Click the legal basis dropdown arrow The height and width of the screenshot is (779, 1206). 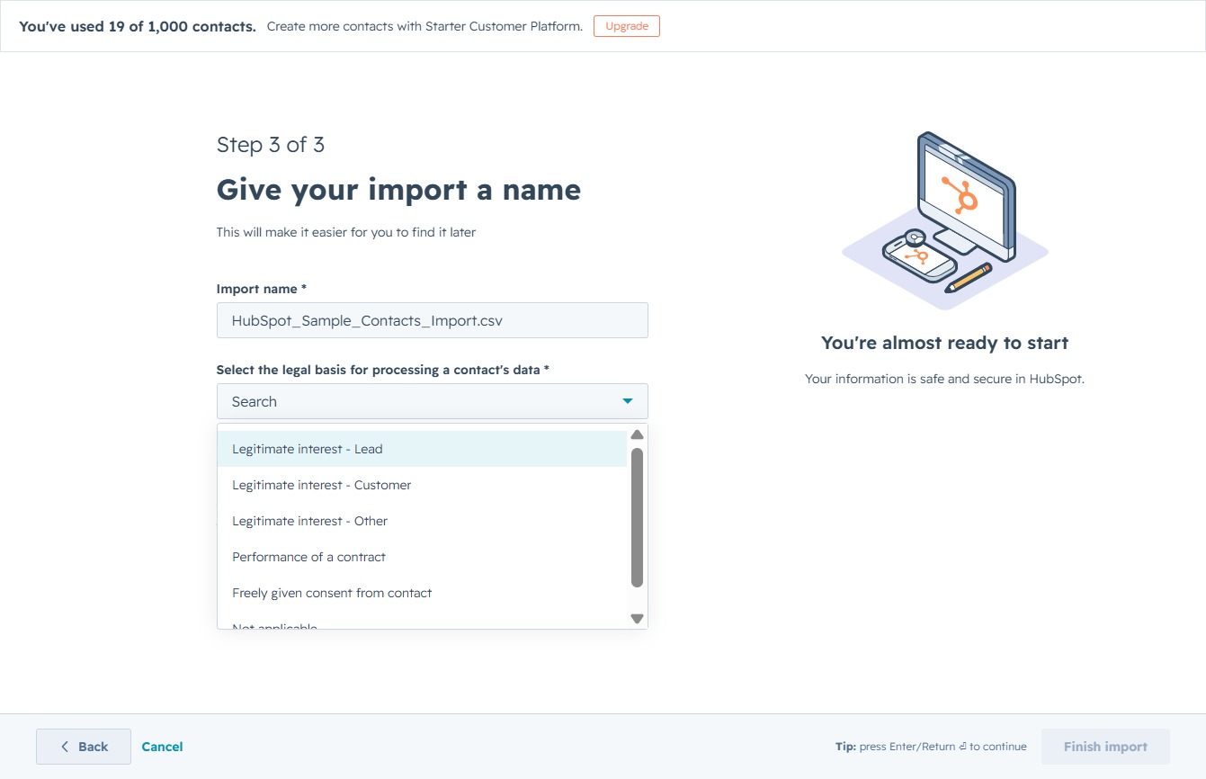coord(628,401)
